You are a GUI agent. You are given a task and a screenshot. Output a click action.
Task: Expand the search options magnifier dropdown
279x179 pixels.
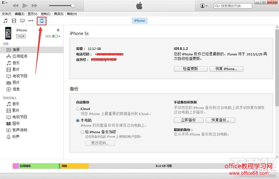point(218,6)
